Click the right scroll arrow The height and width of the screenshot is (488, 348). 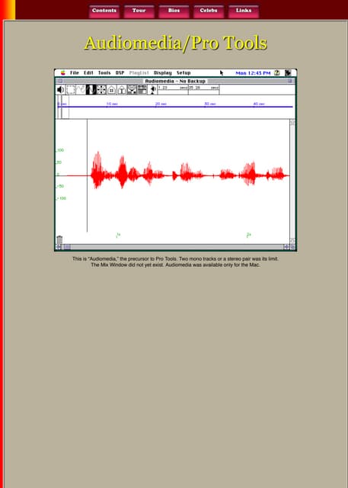click(x=286, y=247)
